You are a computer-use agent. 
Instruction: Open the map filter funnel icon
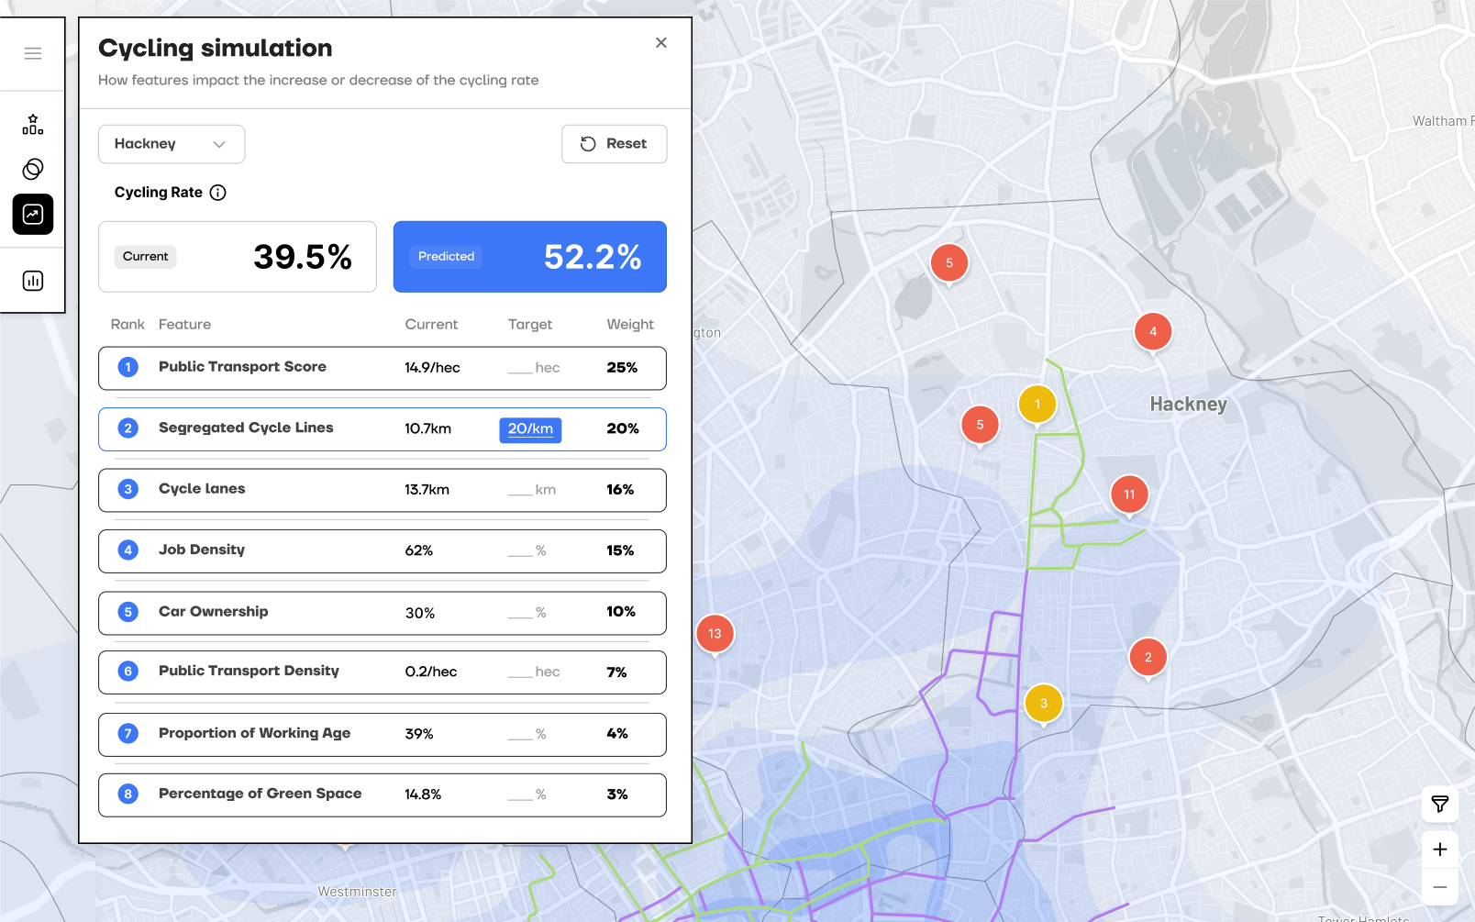click(x=1439, y=805)
